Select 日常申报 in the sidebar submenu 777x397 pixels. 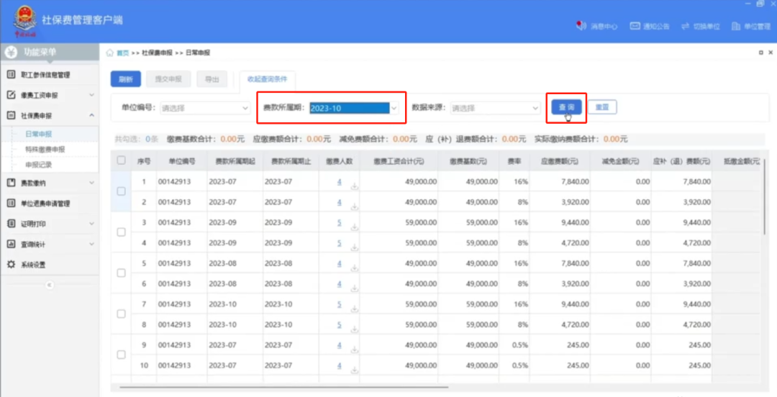39,134
